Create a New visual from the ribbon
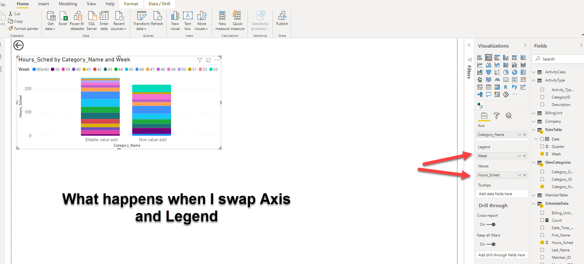Viewport: 584px width, 264px height. tap(175, 21)
